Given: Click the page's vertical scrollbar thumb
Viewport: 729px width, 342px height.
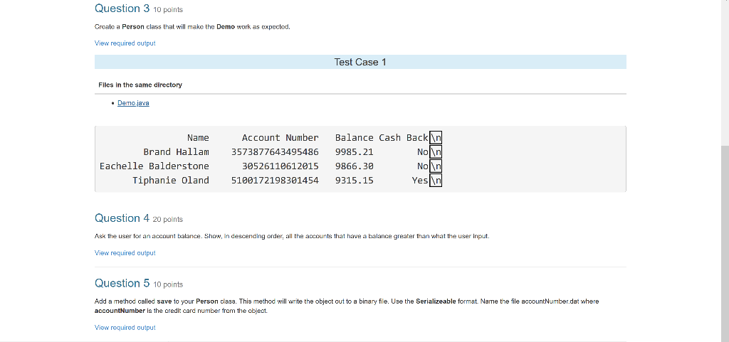Looking at the screenshot, I should pyautogui.click(x=725, y=244).
